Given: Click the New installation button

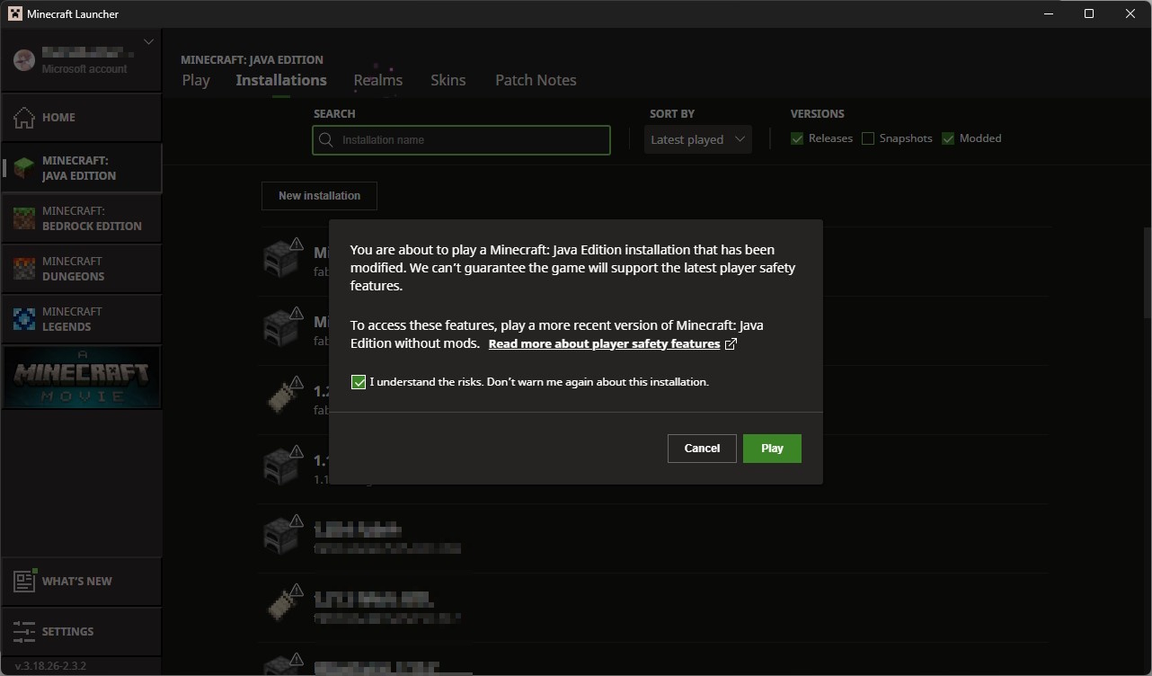Looking at the screenshot, I should 319,196.
